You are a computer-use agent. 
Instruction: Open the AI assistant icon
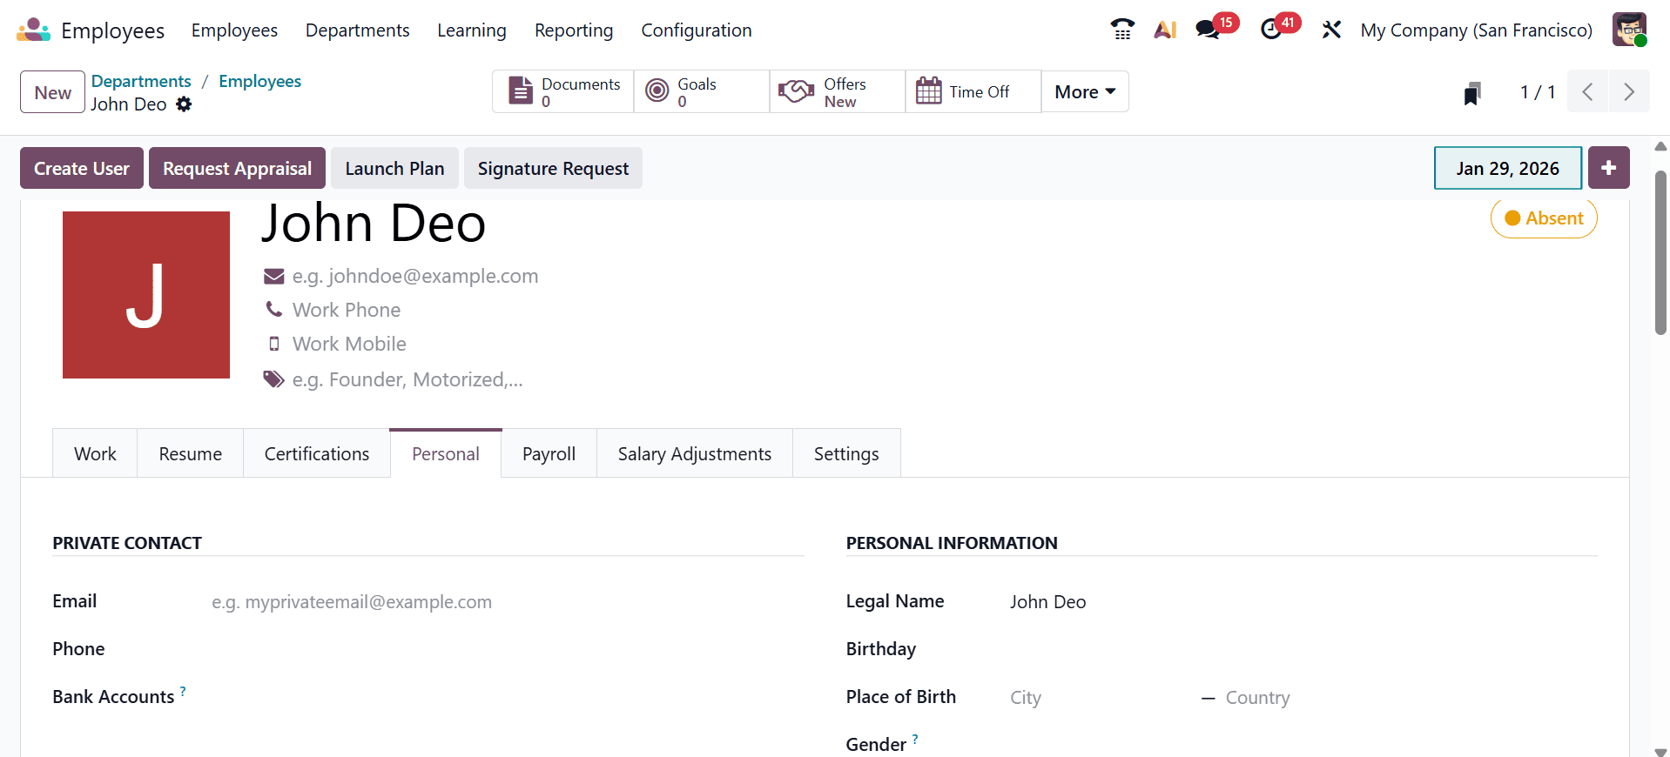click(x=1165, y=30)
